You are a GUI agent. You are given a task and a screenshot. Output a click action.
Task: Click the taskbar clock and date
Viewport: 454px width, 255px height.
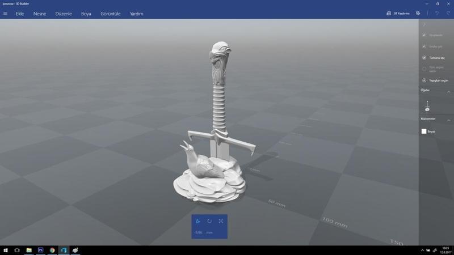point(445,250)
